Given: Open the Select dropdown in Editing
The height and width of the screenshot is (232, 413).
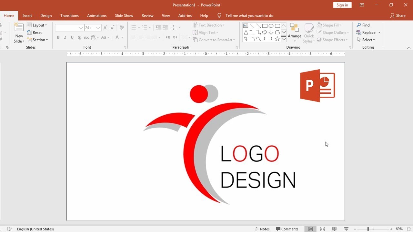Looking at the screenshot, I should coord(366,40).
